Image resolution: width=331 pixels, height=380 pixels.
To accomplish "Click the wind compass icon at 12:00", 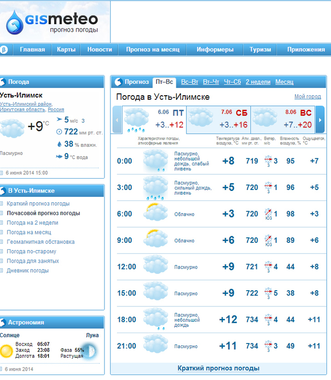I will coord(268,266).
